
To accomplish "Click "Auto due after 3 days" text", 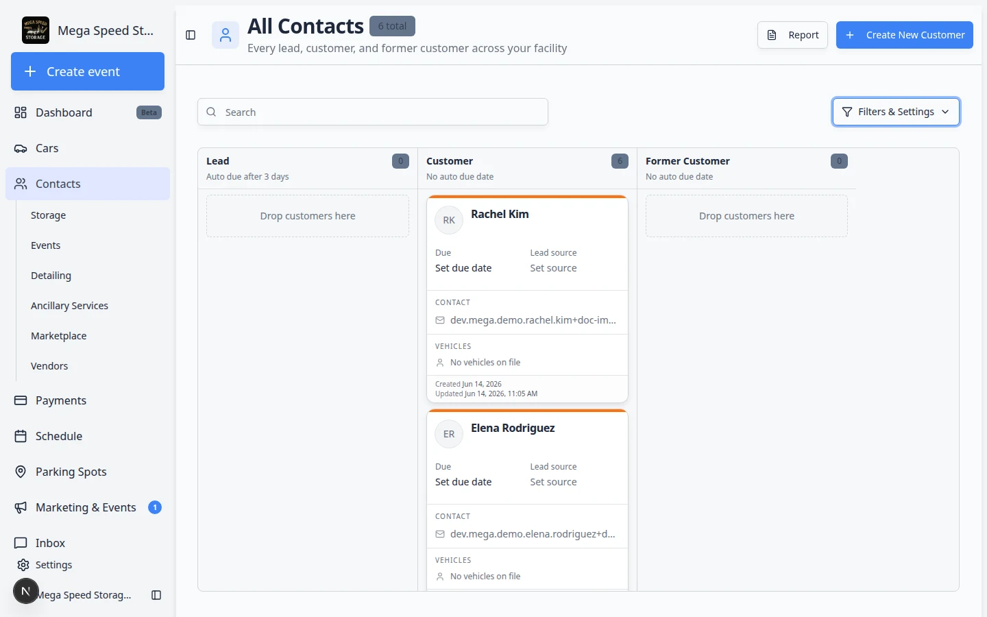I will coord(247,177).
